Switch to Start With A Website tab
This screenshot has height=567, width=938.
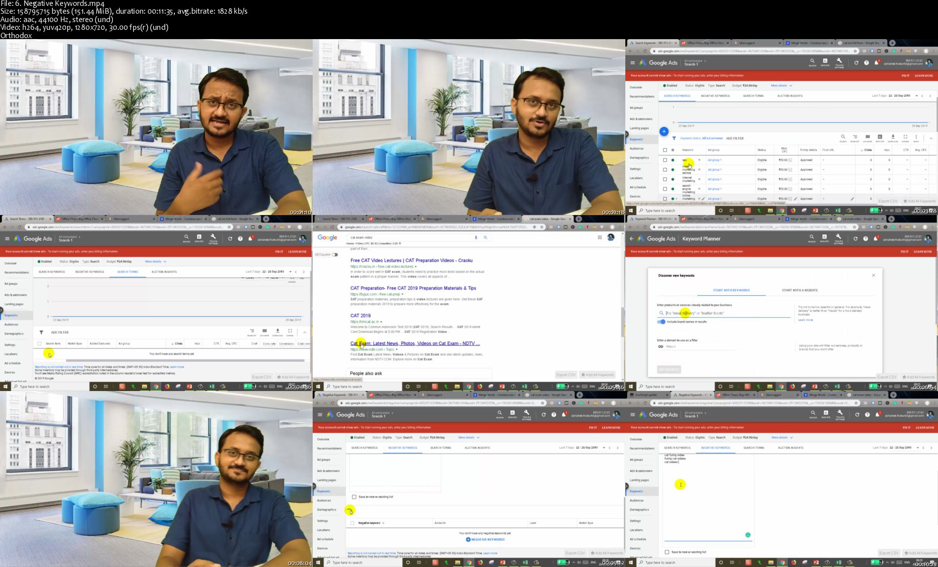click(800, 290)
